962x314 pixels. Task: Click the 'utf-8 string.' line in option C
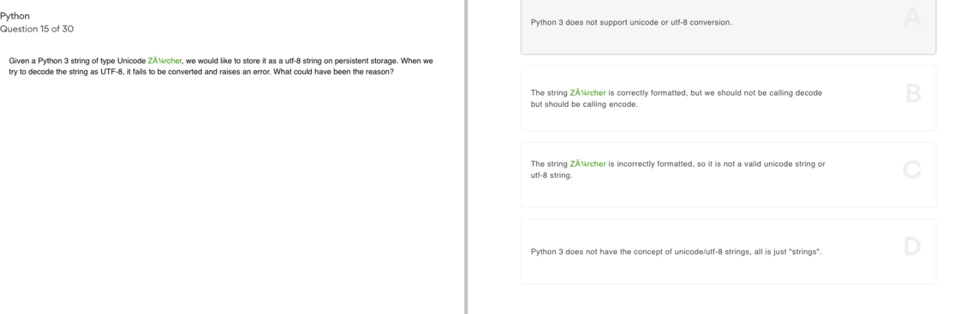point(551,175)
